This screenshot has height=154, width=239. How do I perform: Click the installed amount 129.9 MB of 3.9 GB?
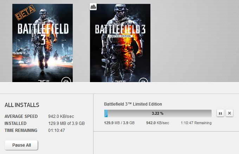point(66,123)
